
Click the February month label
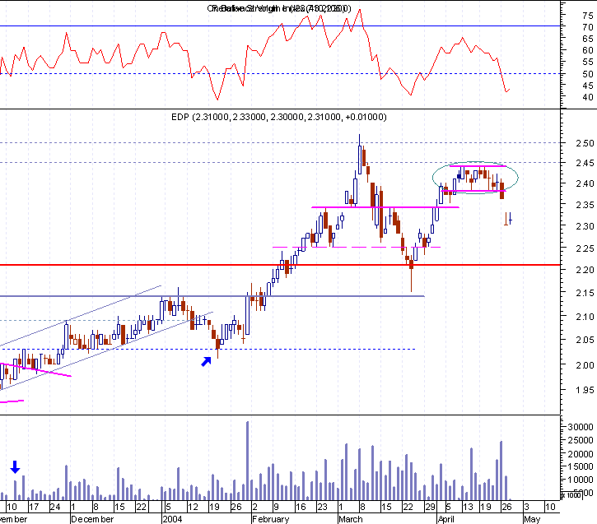pos(271,519)
